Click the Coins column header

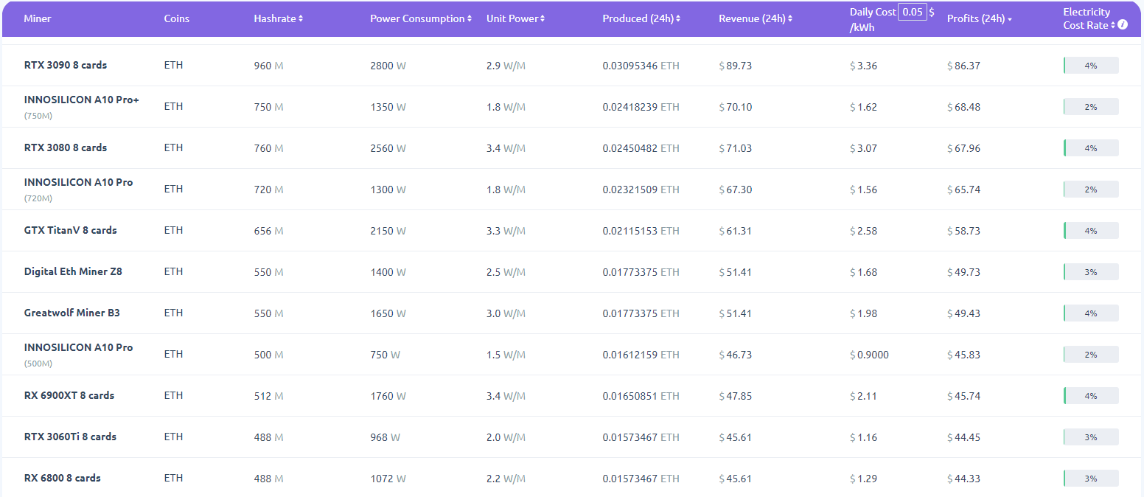[x=176, y=19]
